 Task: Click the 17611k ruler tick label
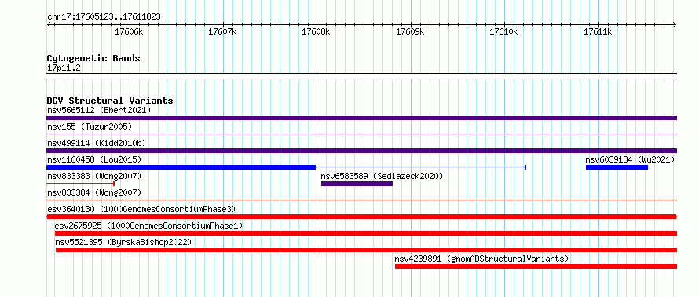(x=598, y=32)
